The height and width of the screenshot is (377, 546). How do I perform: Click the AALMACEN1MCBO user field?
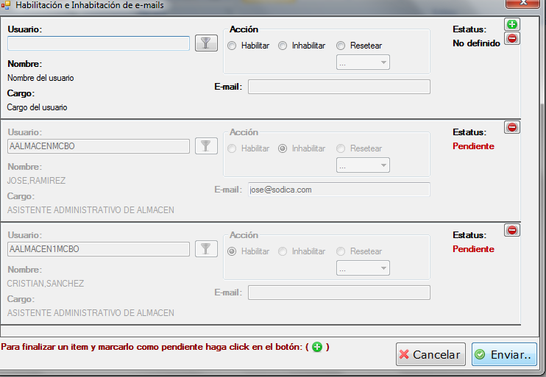[x=99, y=249]
